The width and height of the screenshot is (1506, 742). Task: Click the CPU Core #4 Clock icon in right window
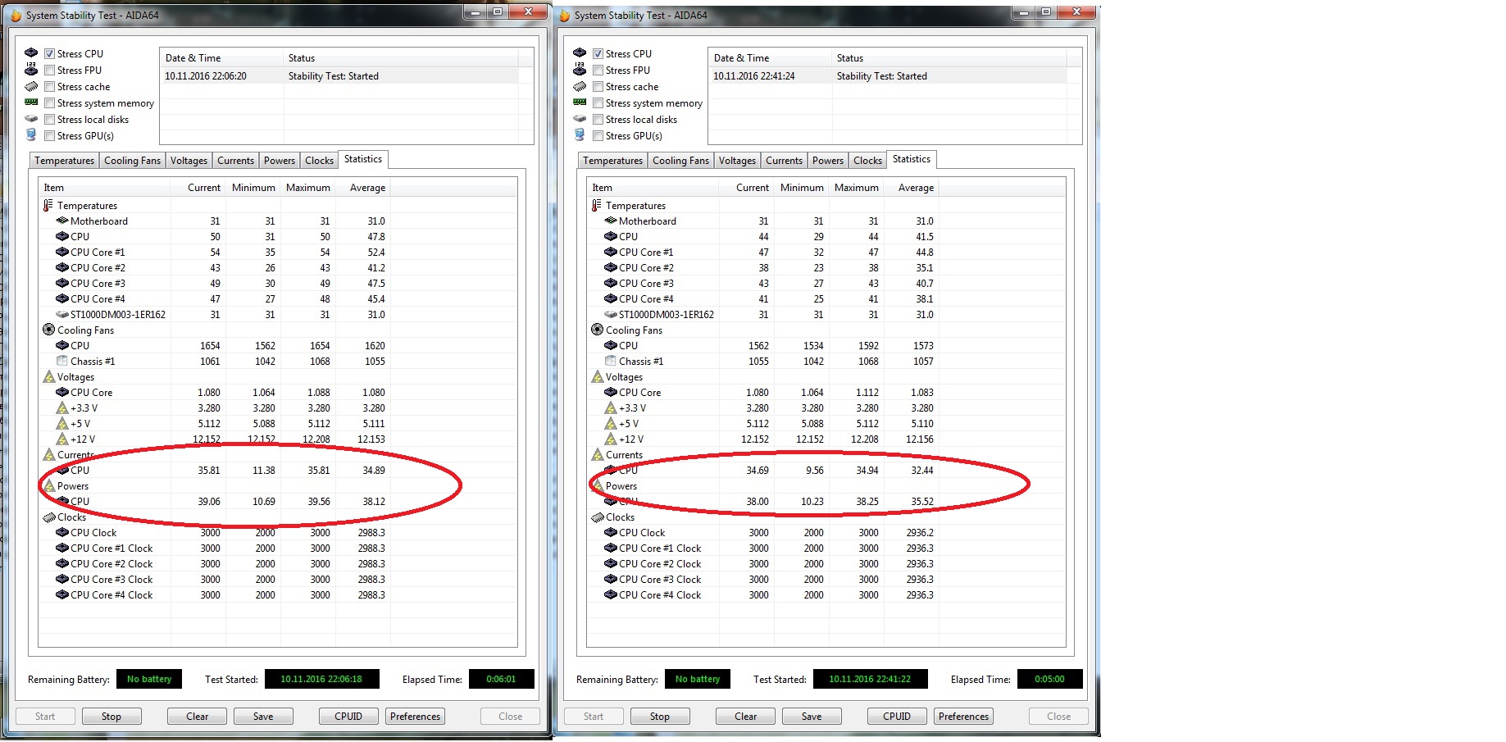(x=611, y=594)
